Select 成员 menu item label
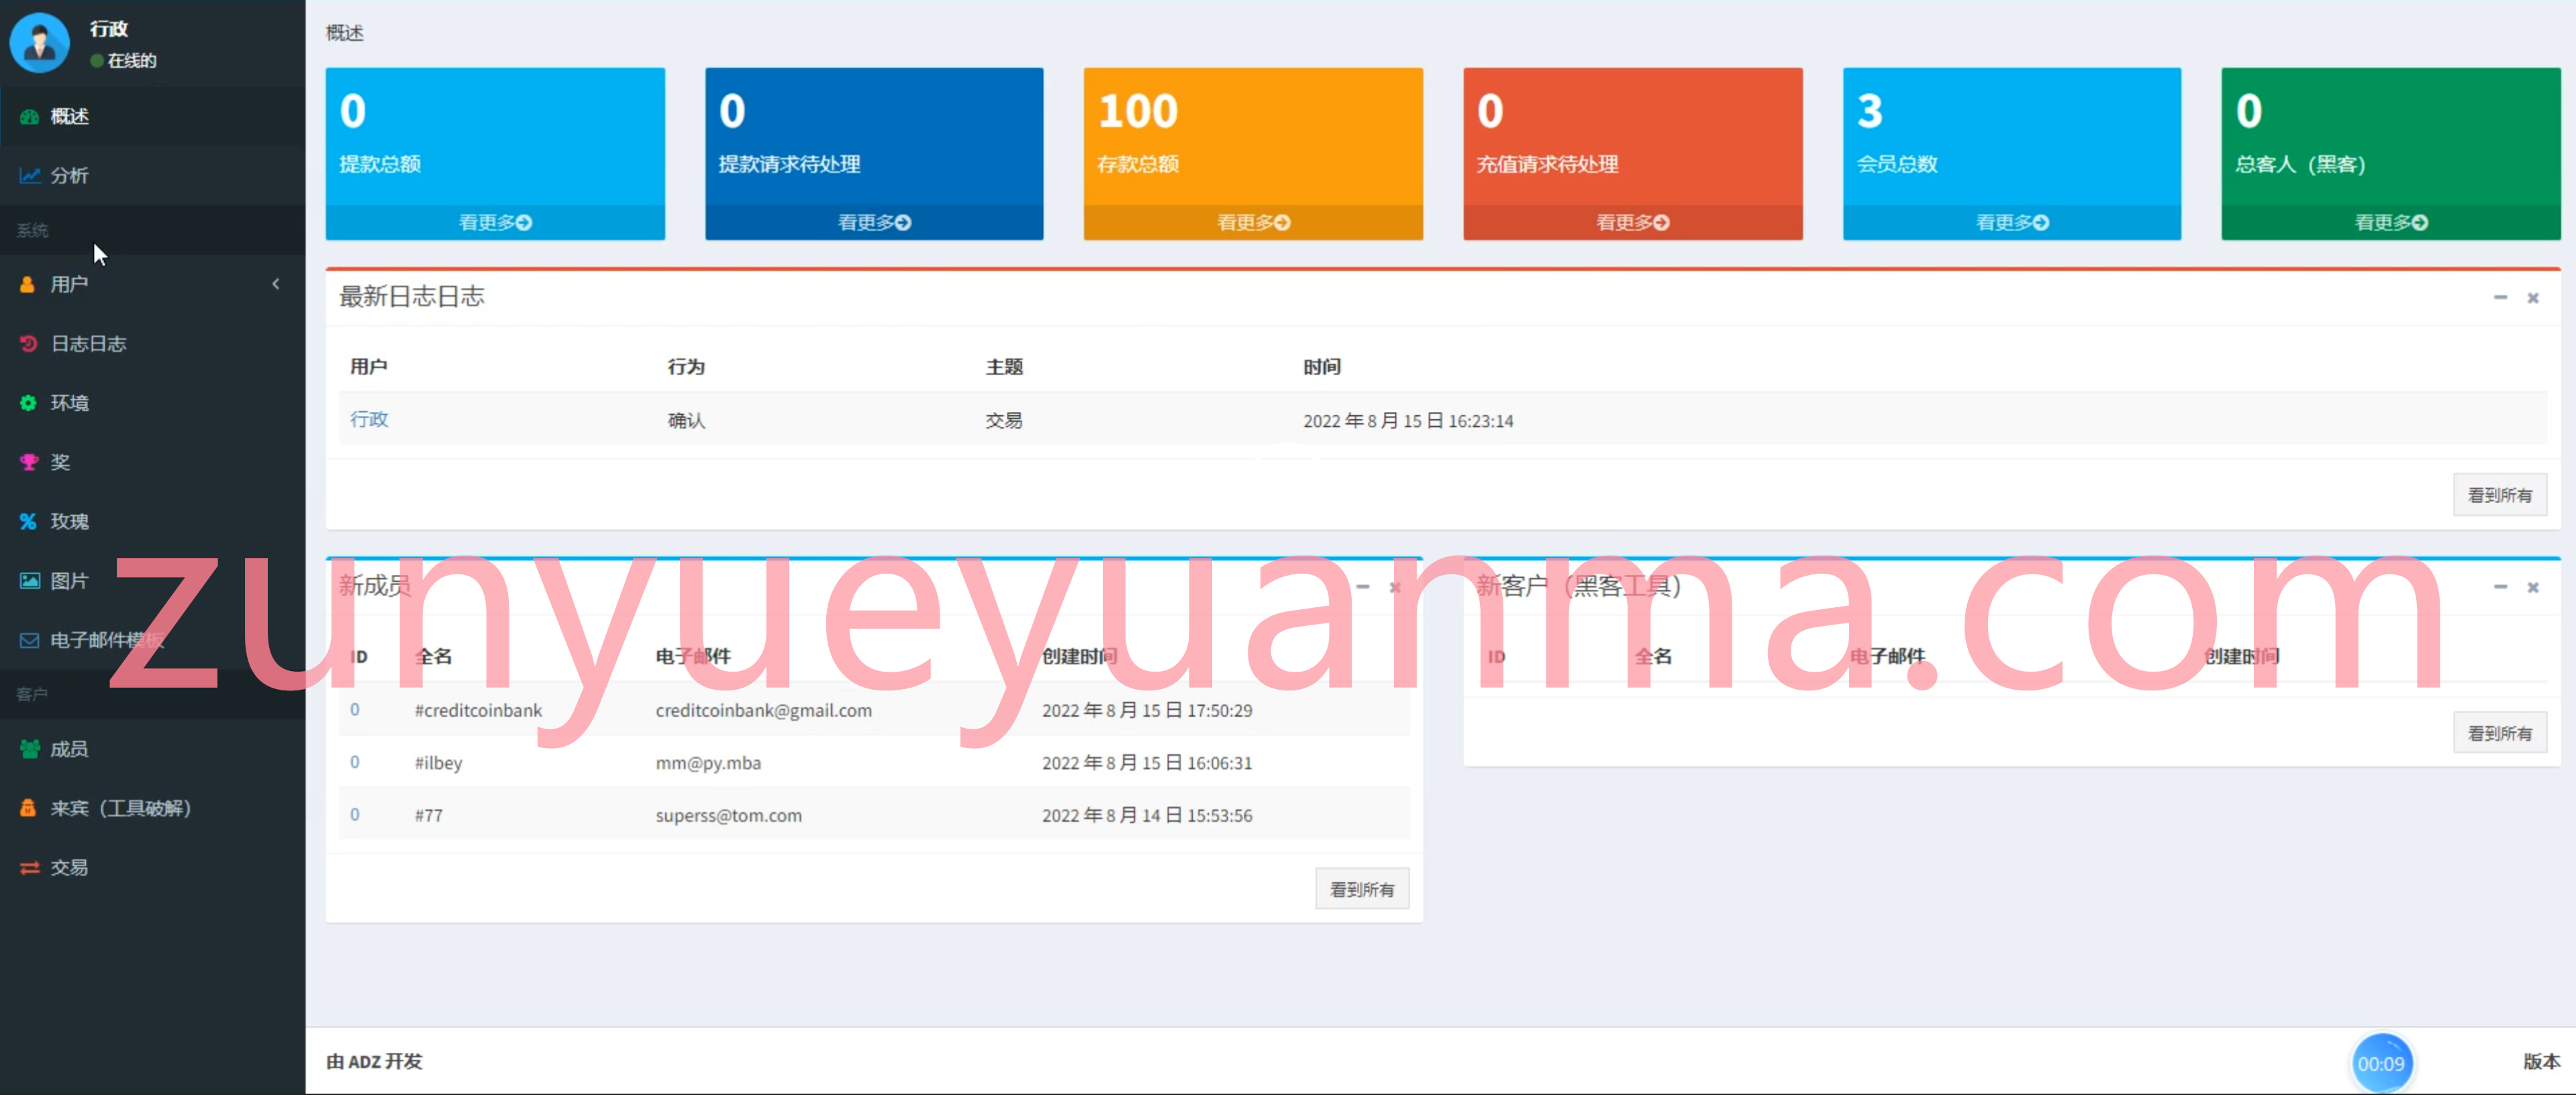Image resolution: width=2576 pixels, height=1095 pixels. tap(70, 749)
